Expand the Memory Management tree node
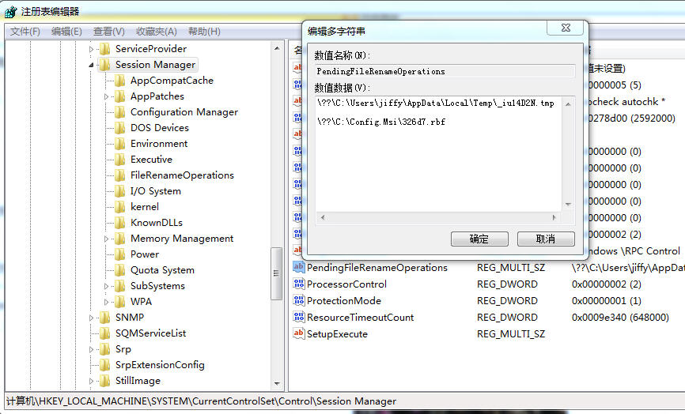Image resolution: width=685 pixels, height=414 pixels. coord(106,239)
